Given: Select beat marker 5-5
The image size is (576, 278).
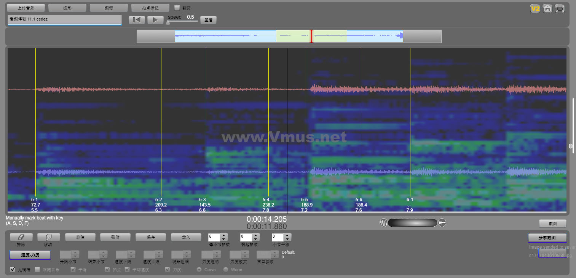Looking at the screenshot, I should [x=305, y=199].
